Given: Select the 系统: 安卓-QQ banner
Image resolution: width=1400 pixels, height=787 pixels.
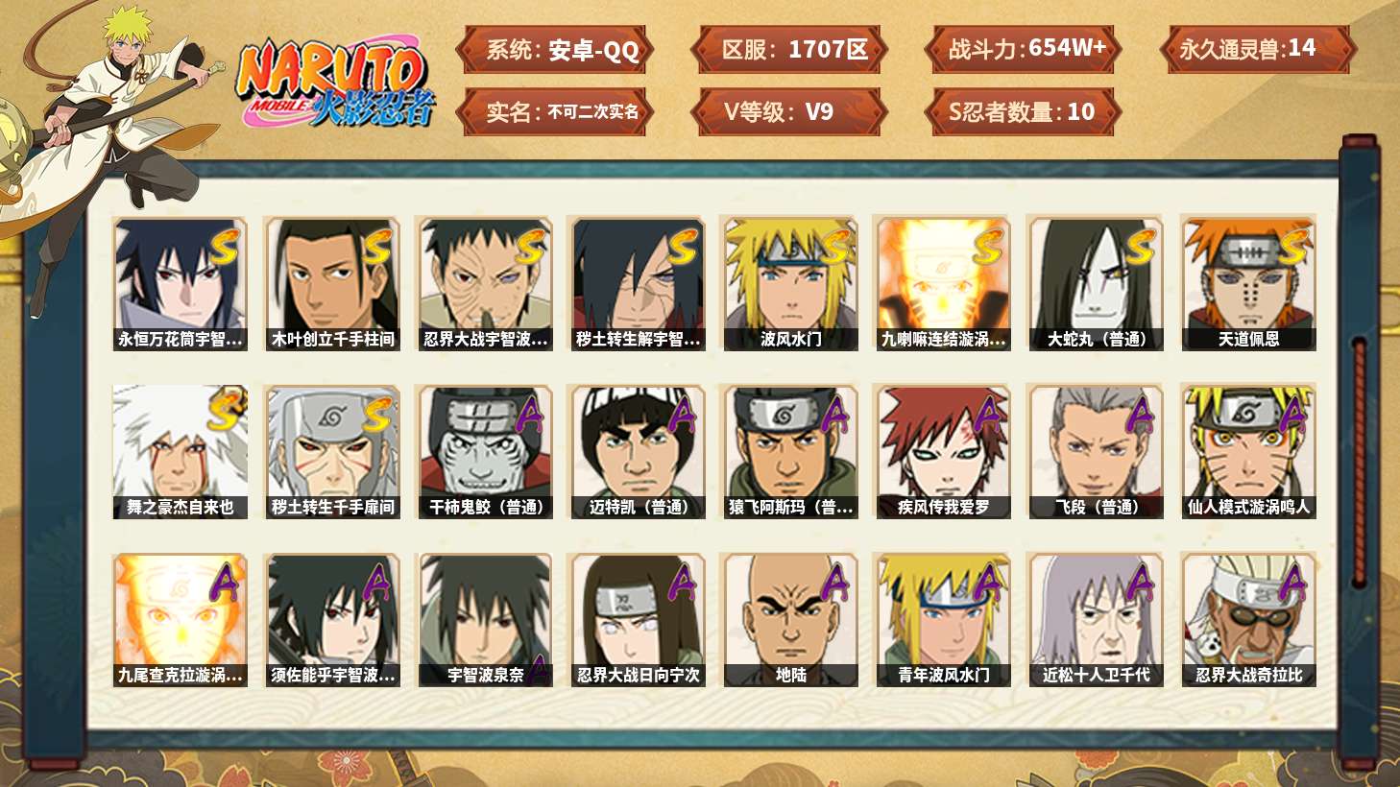Looking at the screenshot, I should click(x=555, y=50).
